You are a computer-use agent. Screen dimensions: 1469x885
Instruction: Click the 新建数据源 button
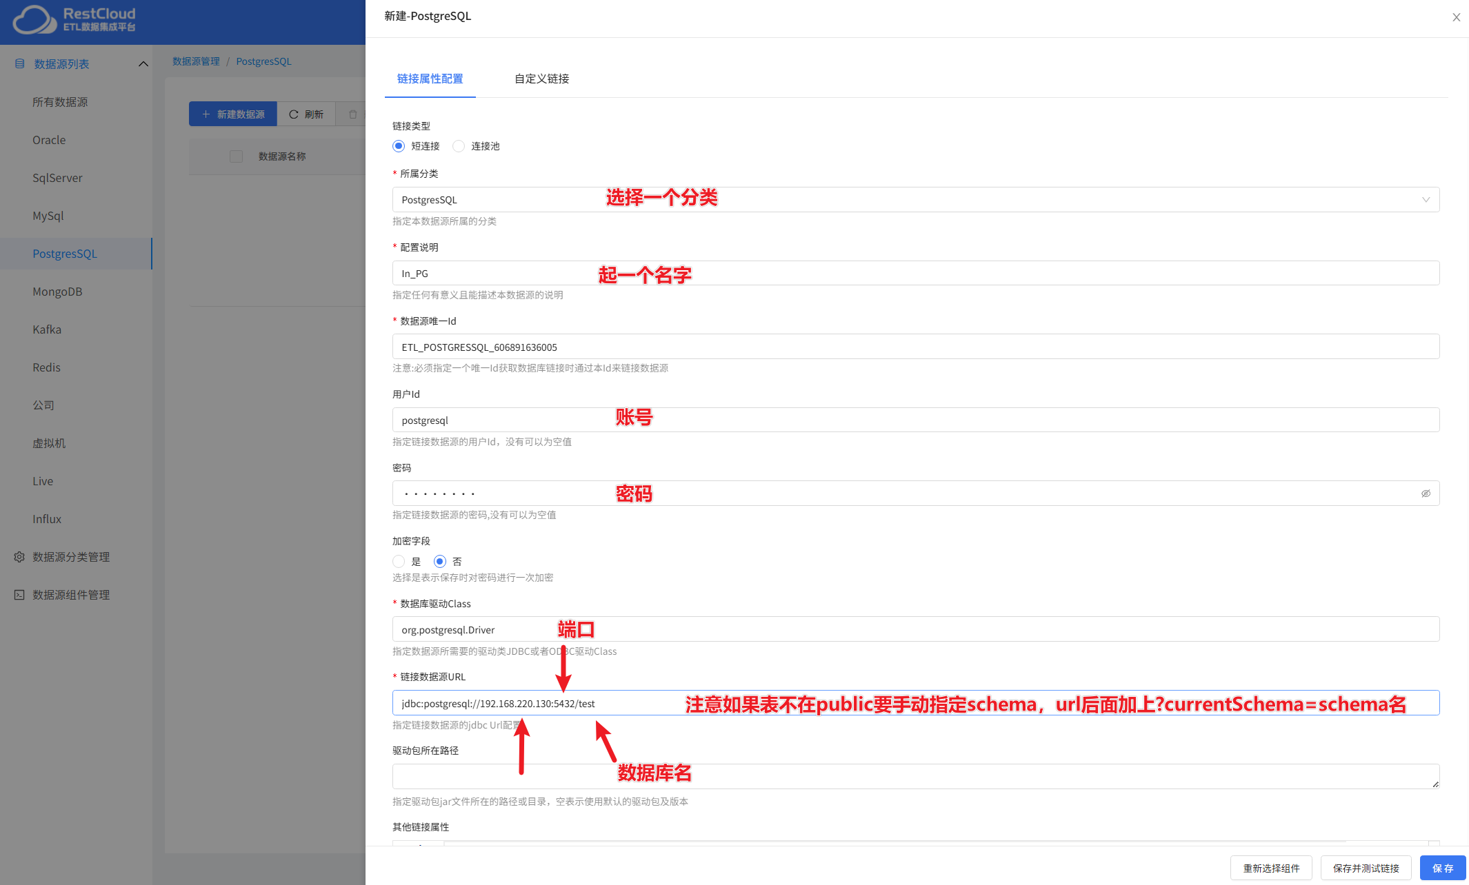233,114
